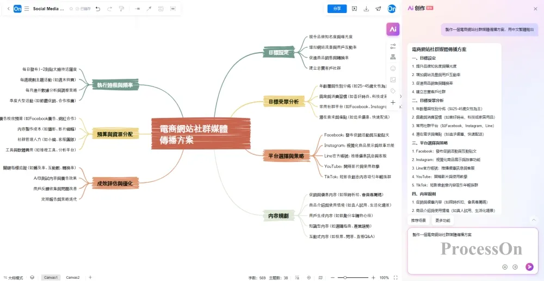This screenshot has height=281, width=544.
Task: Select the format painter tool
Action: 121,9
